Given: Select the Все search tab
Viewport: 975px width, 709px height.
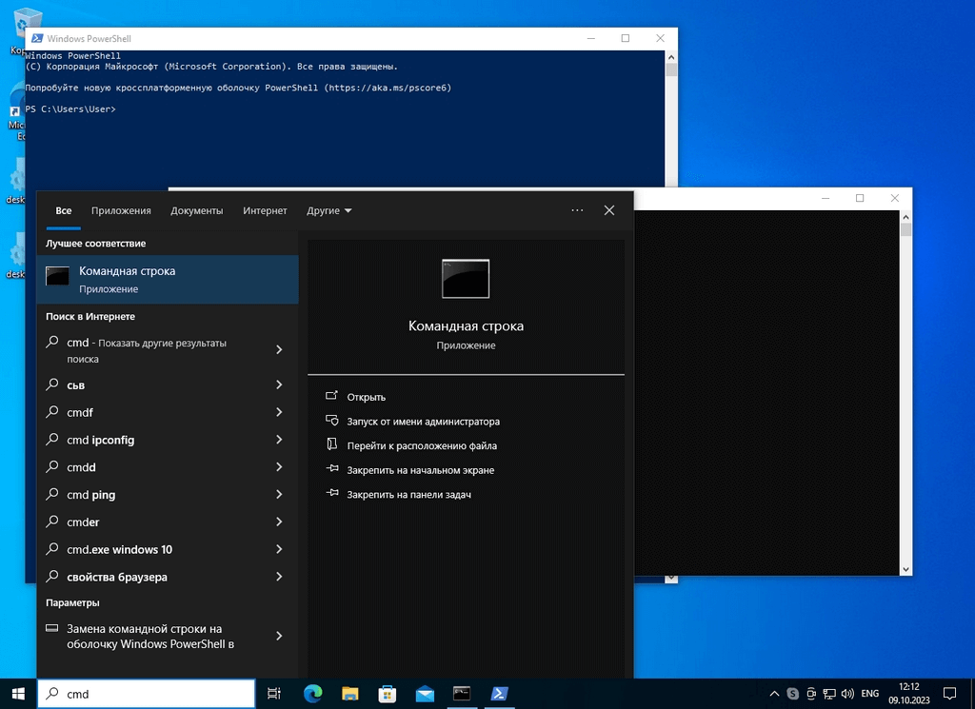Looking at the screenshot, I should coord(64,210).
